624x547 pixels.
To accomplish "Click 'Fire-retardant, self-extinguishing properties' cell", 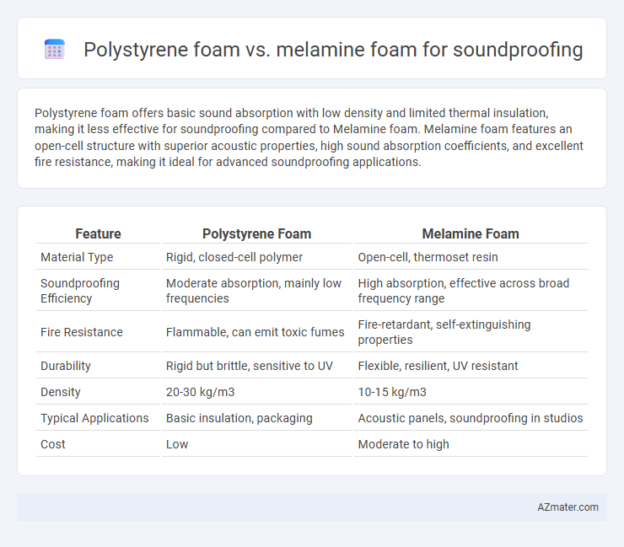I will click(x=444, y=332).
